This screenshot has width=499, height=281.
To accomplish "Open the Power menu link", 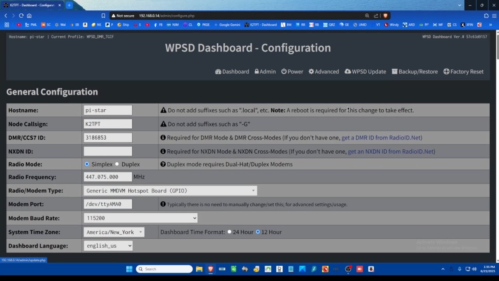I will click(292, 71).
